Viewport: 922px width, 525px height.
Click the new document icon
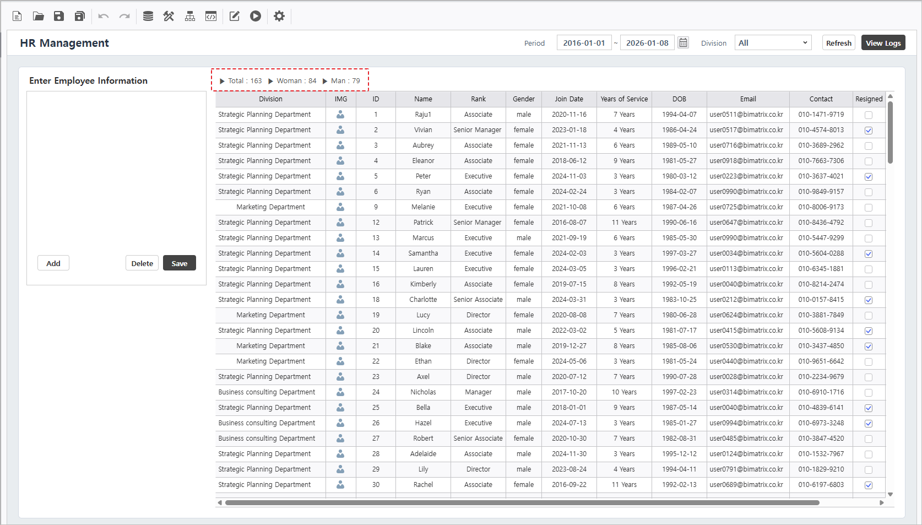[17, 16]
